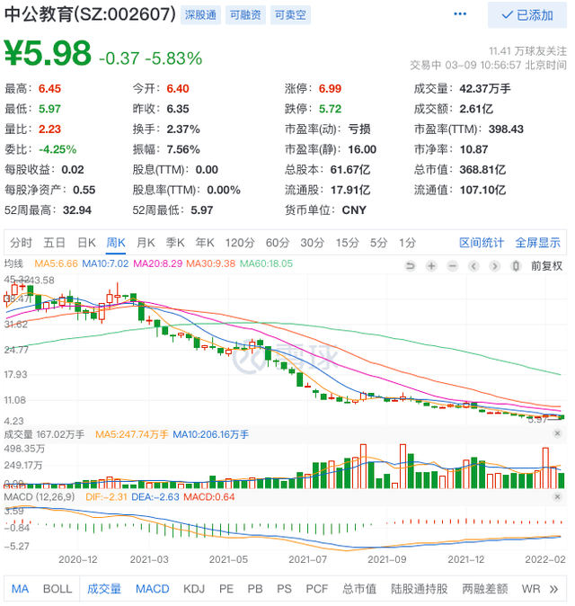Click the 总市值 value 368.81亿

[482, 170]
